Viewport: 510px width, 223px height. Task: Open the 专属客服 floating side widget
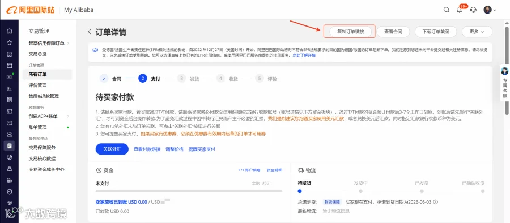[x=504, y=83]
